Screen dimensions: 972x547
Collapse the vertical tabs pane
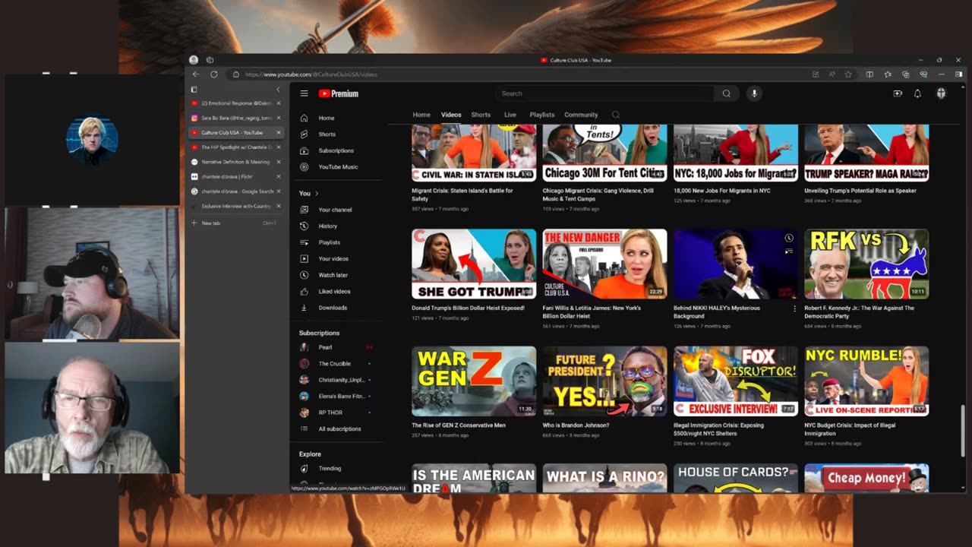click(278, 90)
